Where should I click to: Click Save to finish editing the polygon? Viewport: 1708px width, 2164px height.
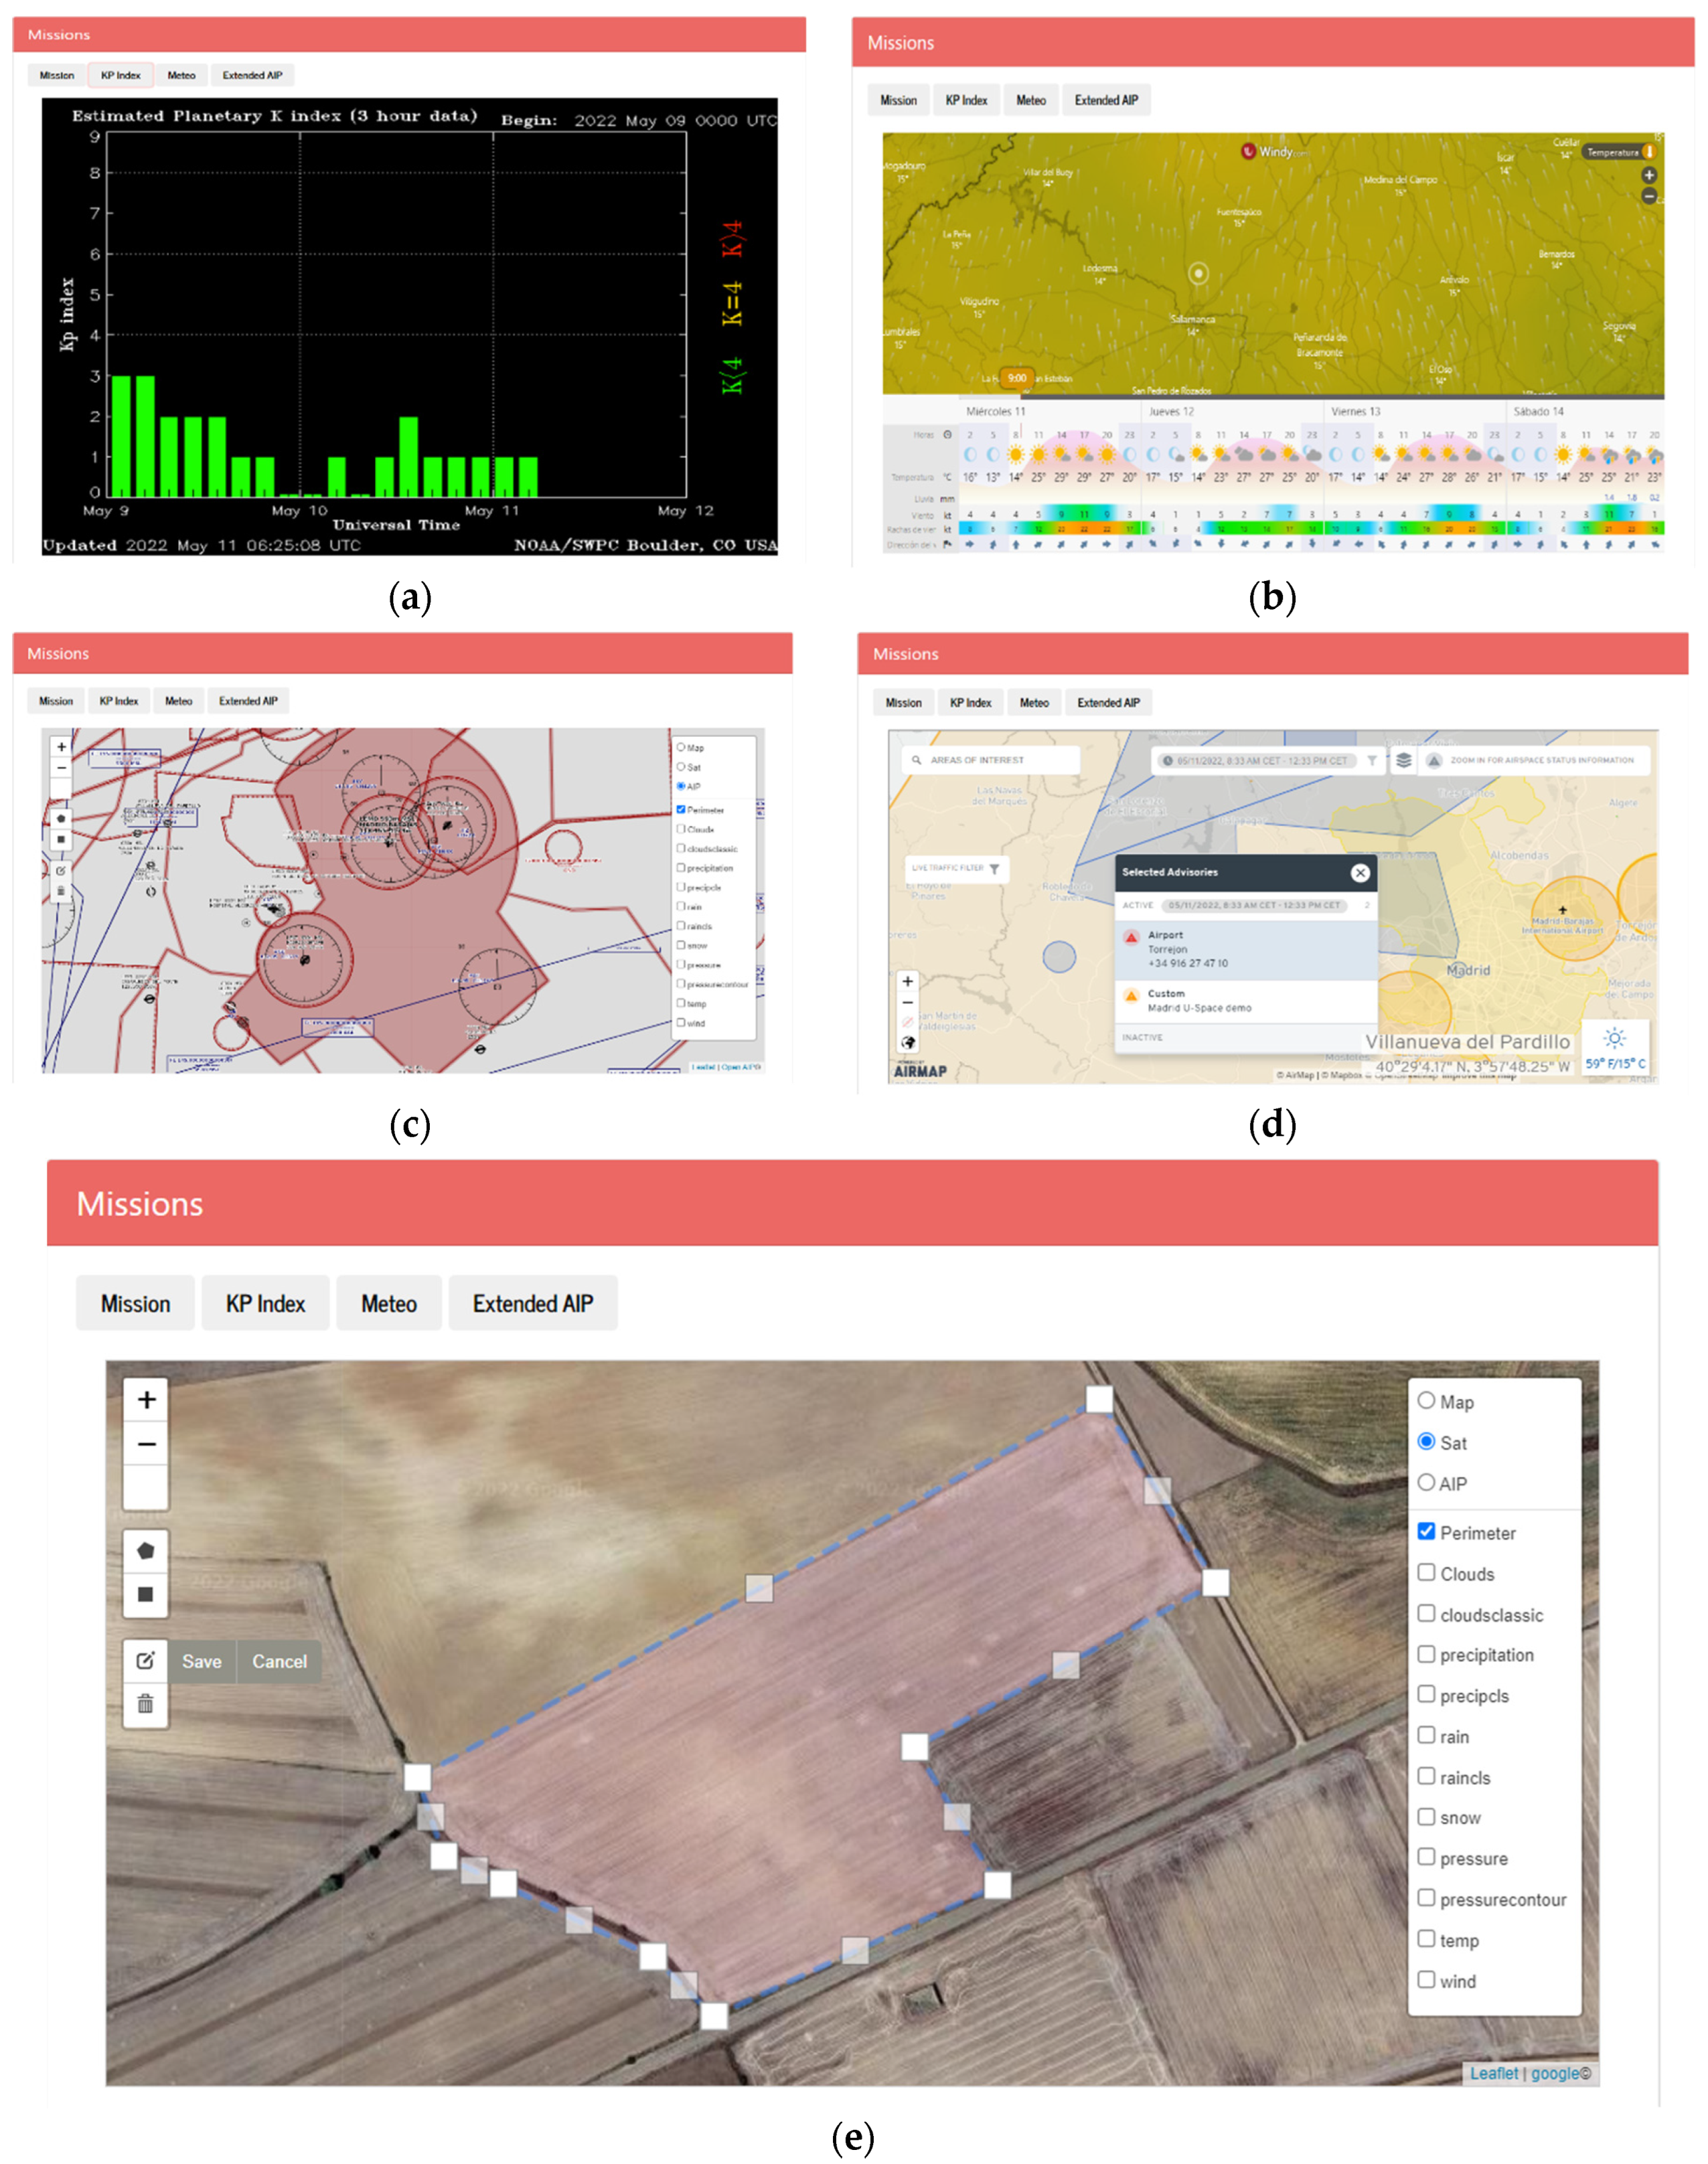(202, 1661)
